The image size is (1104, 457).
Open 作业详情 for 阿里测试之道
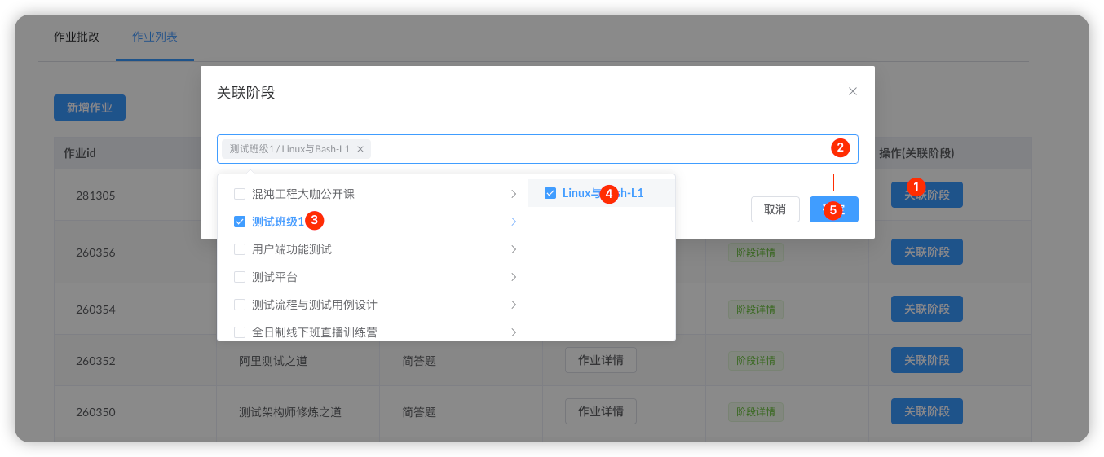(x=600, y=360)
